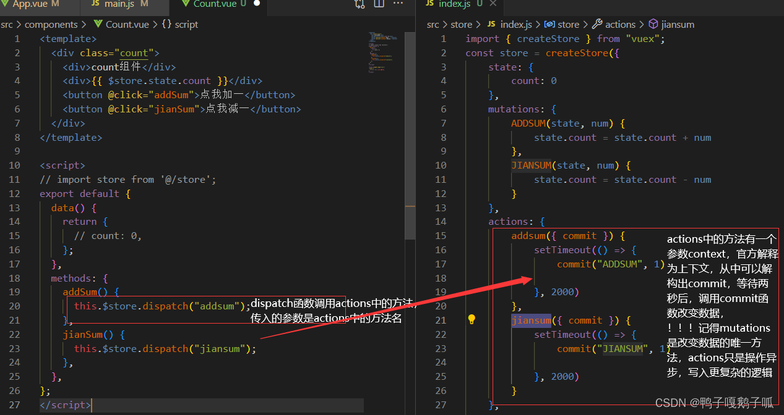Click the '// count: 0,' comment line
The height and width of the screenshot is (415, 784).
pos(108,235)
